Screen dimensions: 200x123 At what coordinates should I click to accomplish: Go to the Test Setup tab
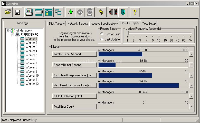pyautogui.click(x=149, y=24)
